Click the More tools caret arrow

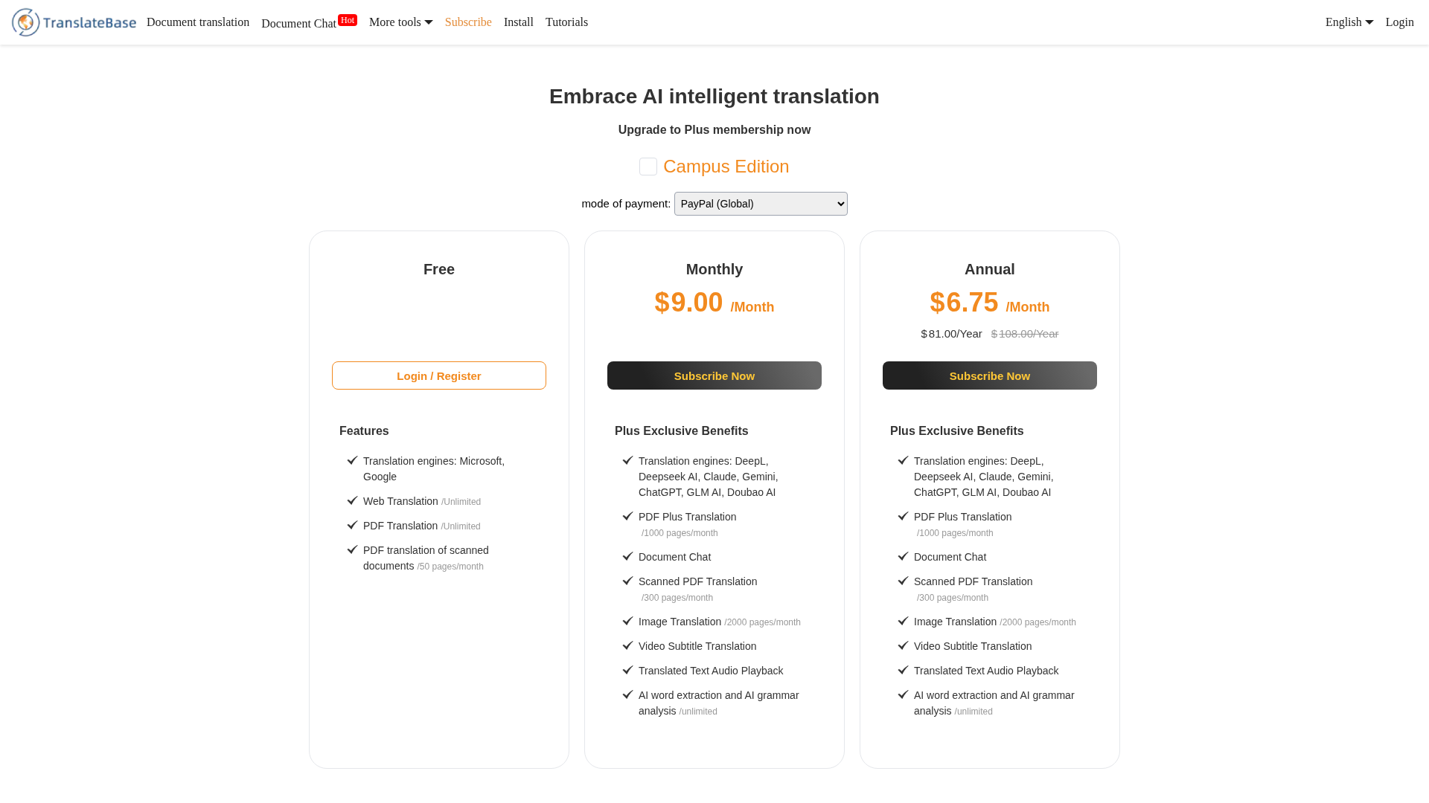point(429,22)
